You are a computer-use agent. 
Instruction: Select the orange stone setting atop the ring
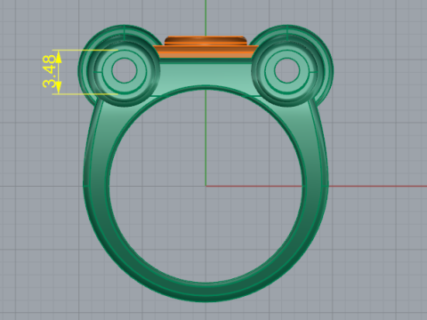(x=205, y=48)
